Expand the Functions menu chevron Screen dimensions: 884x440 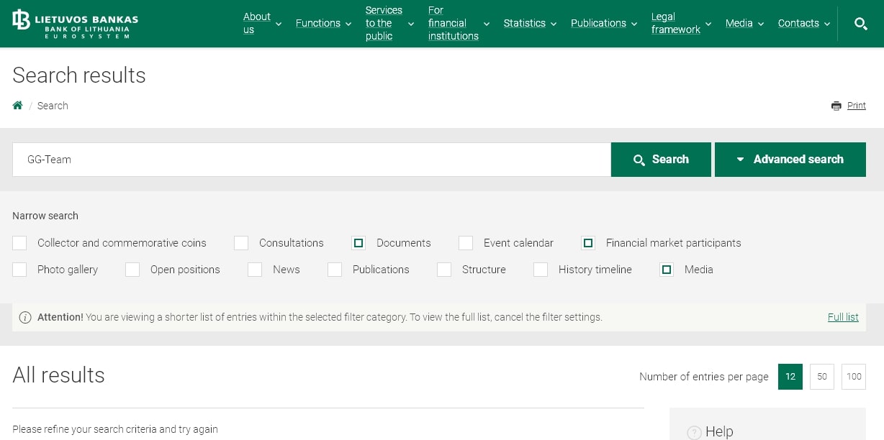point(348,24)
